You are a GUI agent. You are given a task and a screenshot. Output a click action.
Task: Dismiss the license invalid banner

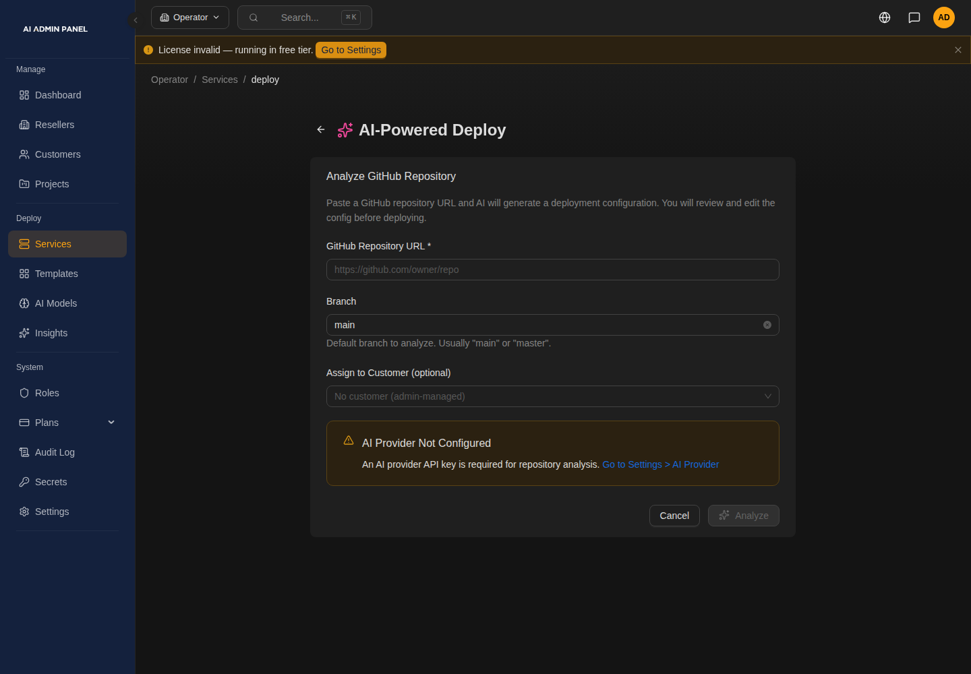click(958, 50)
